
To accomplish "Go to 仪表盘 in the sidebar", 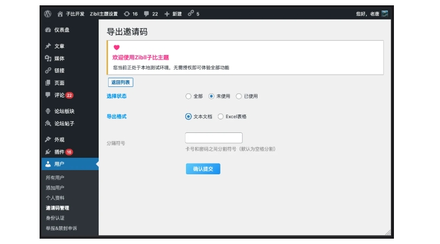I will coord(62,30).
